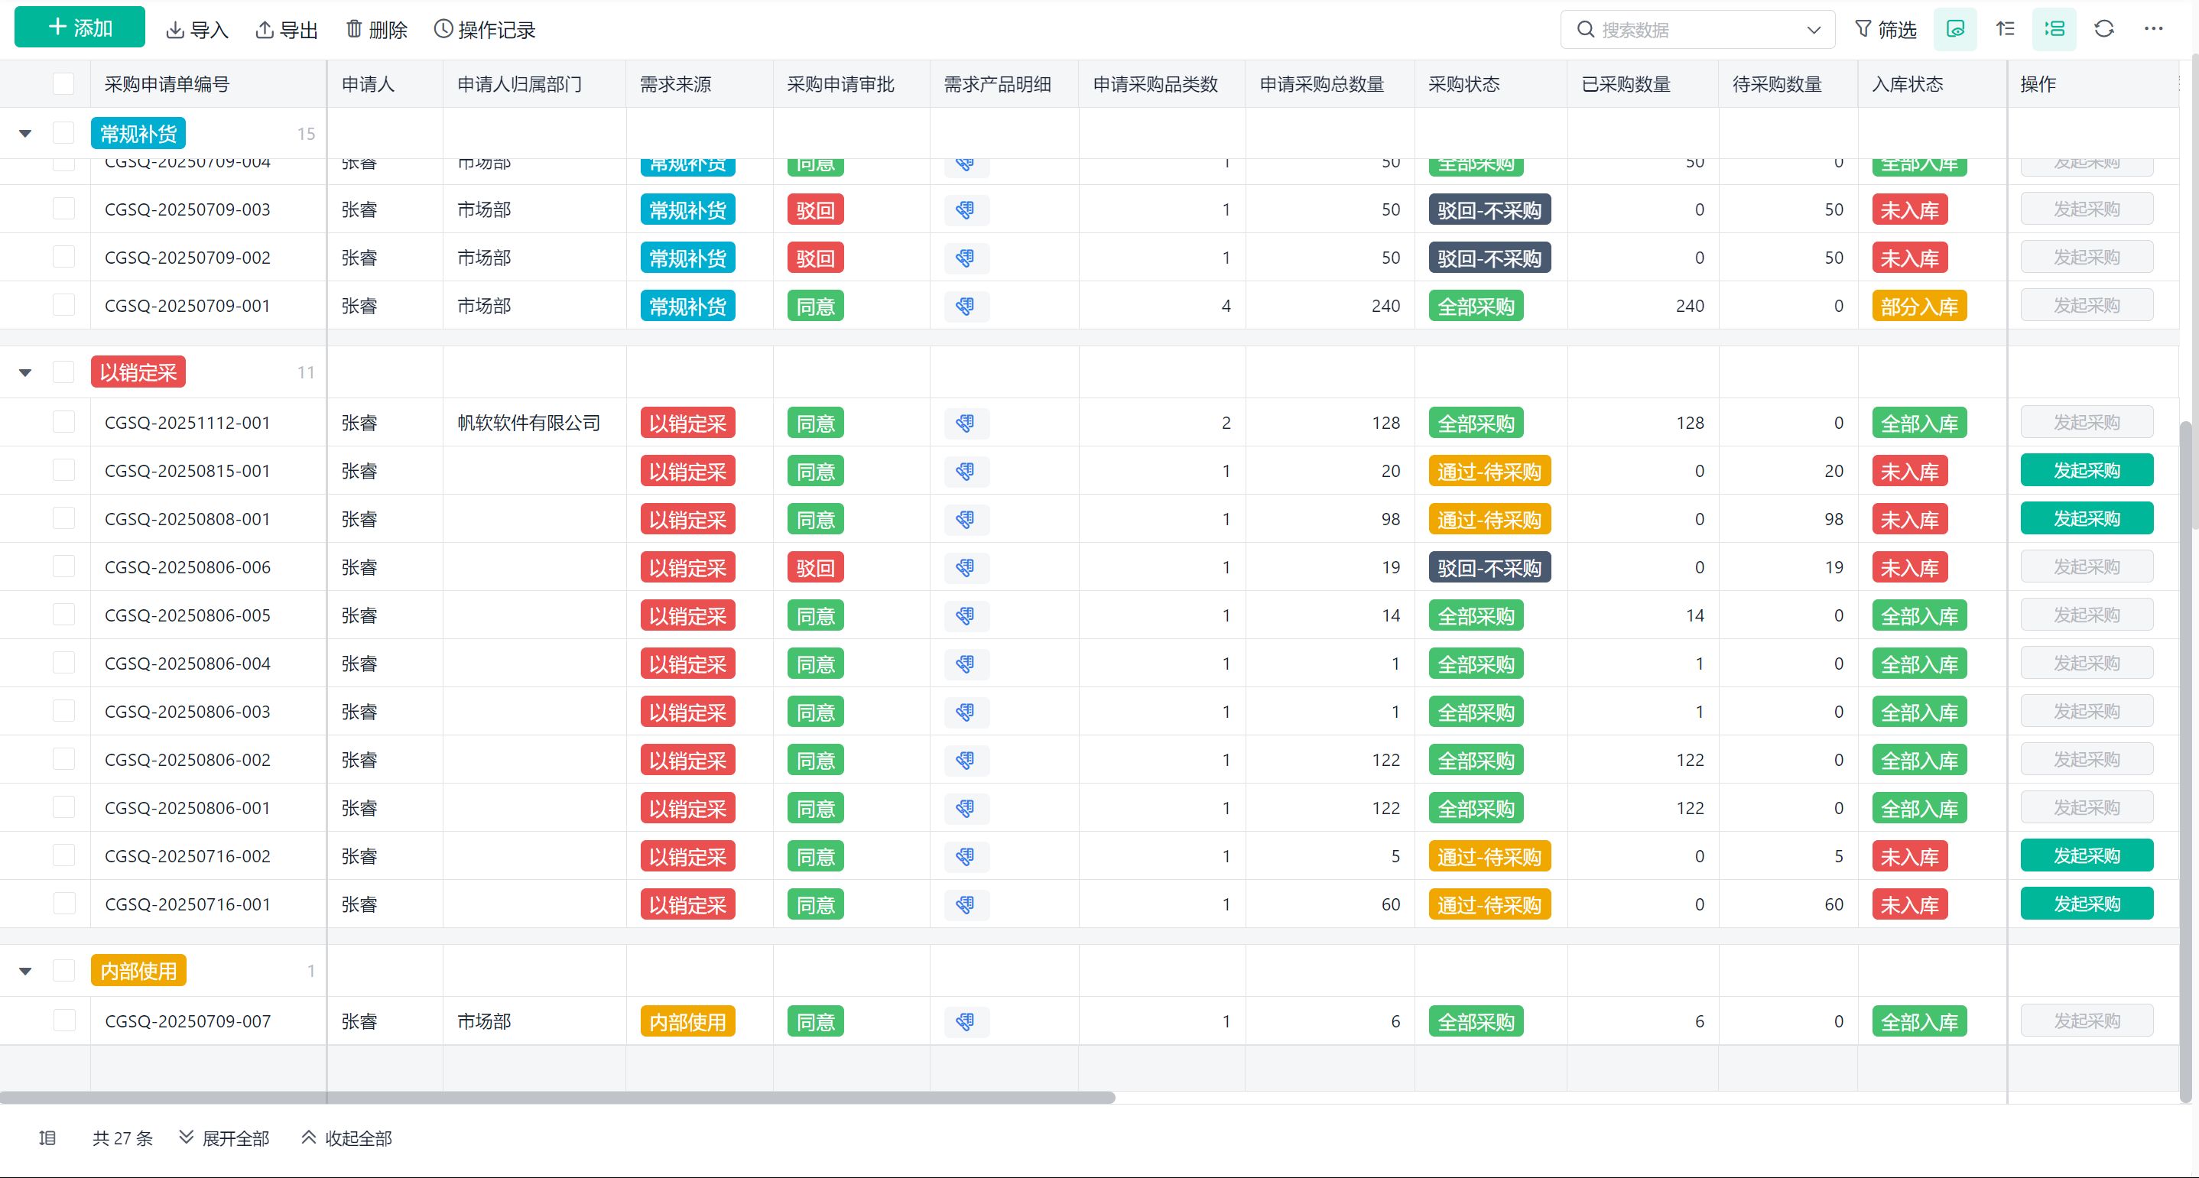
Task: Check the select-all header checkbox
Action: pyautogui.click(x=63, y=83)
